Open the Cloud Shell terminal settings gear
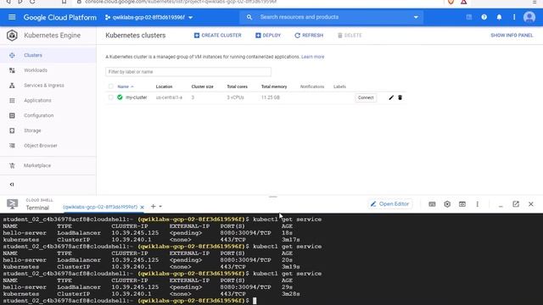 tap(447, 204)
